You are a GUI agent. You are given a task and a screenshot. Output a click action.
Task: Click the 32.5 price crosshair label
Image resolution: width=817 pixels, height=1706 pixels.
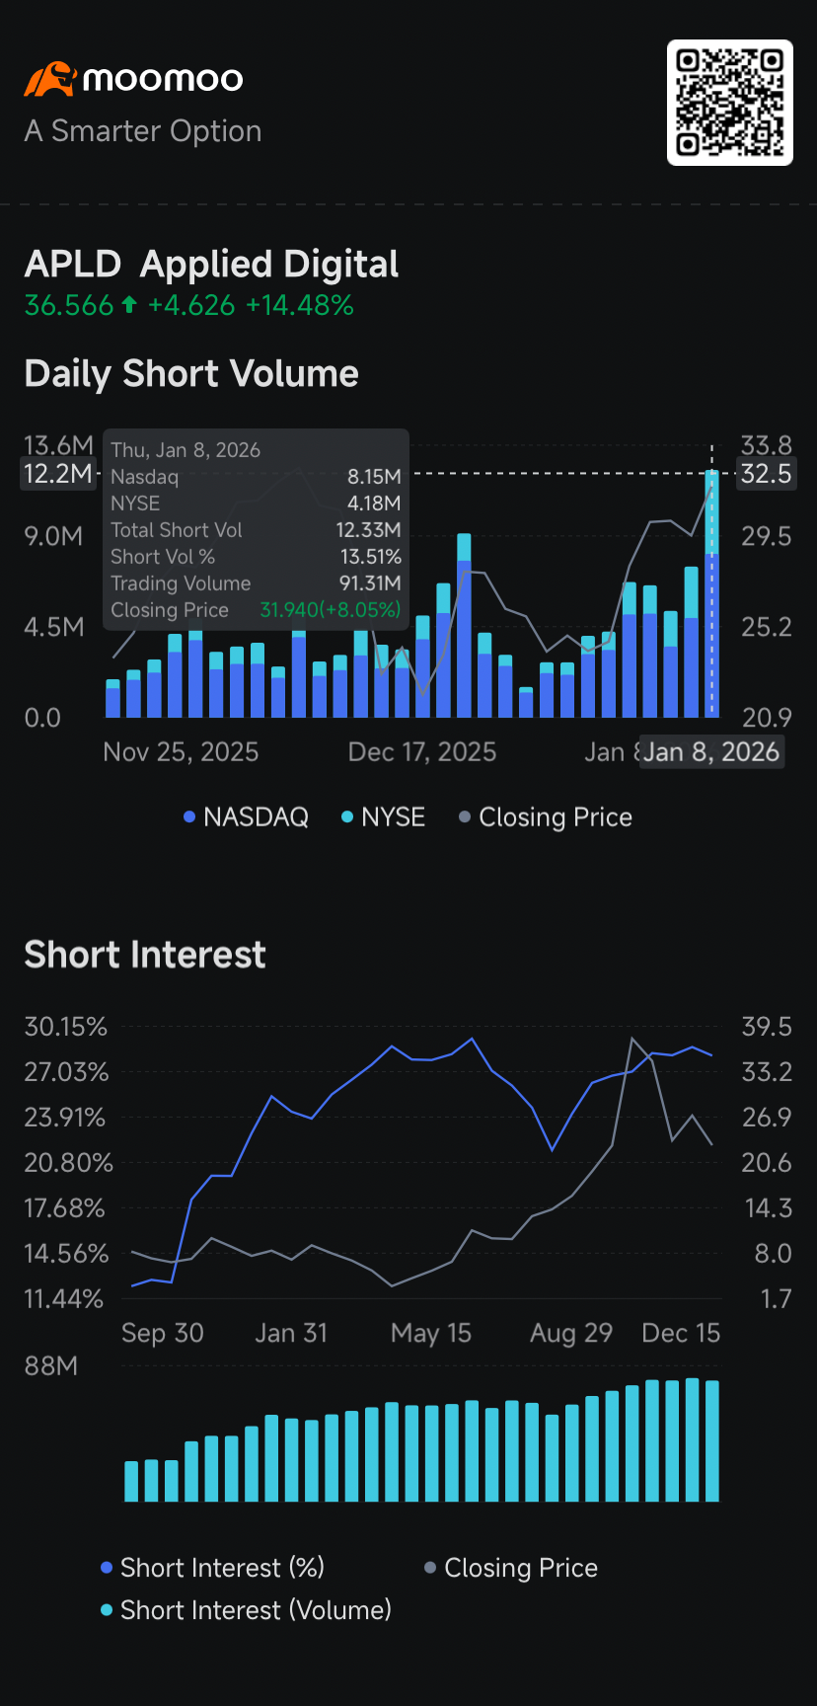pos(767,474)
